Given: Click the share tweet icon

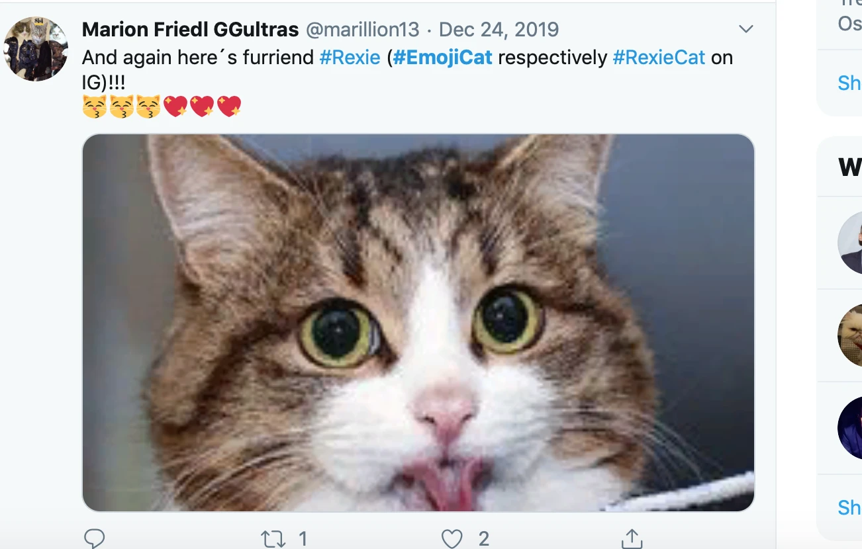Looking at the screenshot, I should 631,538.
